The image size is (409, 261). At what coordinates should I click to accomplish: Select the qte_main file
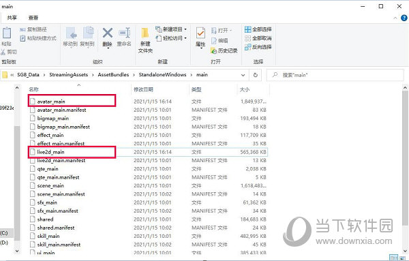click(48, 169)
